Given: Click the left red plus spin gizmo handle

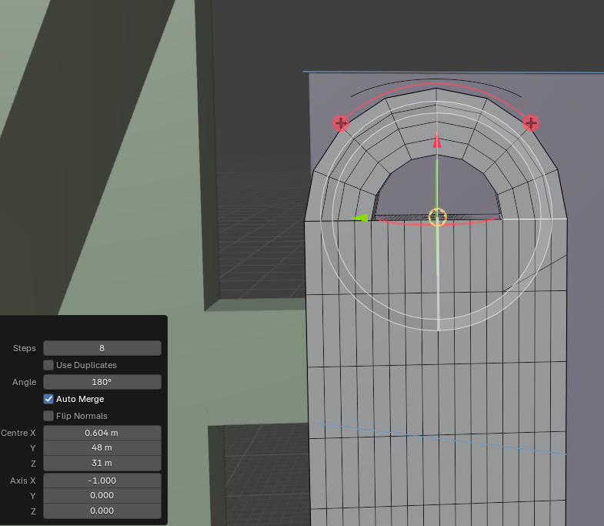Looking at the screenshot, I should 341,123.
